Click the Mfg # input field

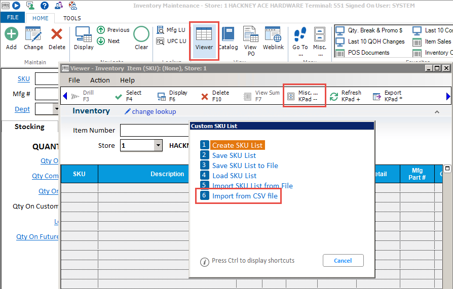[47, 94]
